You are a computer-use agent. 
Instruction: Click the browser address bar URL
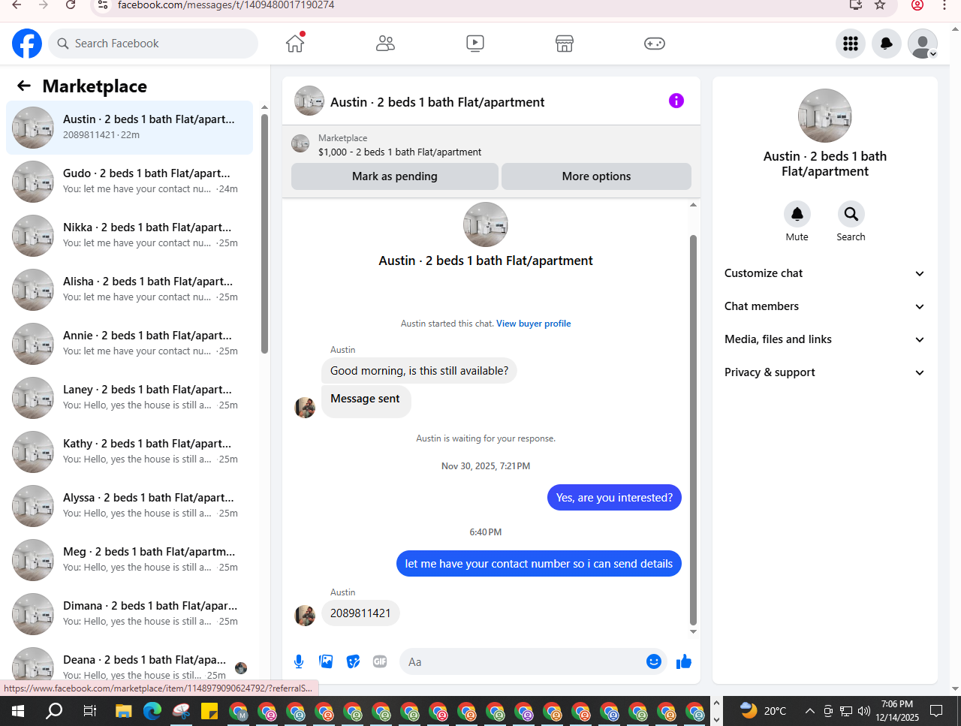click(226, 5)
